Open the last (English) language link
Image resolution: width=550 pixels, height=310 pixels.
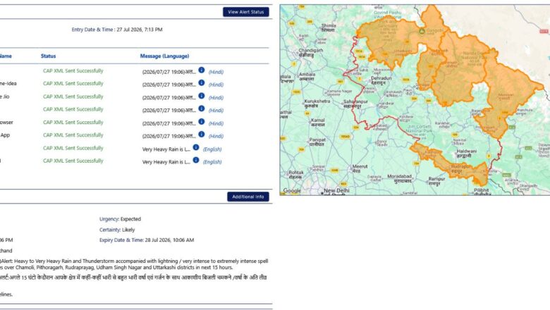click(212, 162)
